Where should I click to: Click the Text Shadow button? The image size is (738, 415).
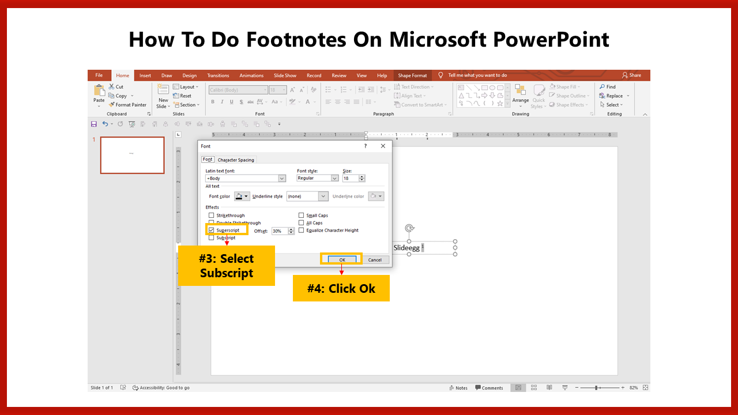[x=241, y=102]
